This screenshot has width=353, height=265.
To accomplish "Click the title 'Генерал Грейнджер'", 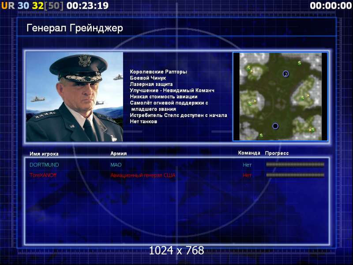I will [75, 28].
